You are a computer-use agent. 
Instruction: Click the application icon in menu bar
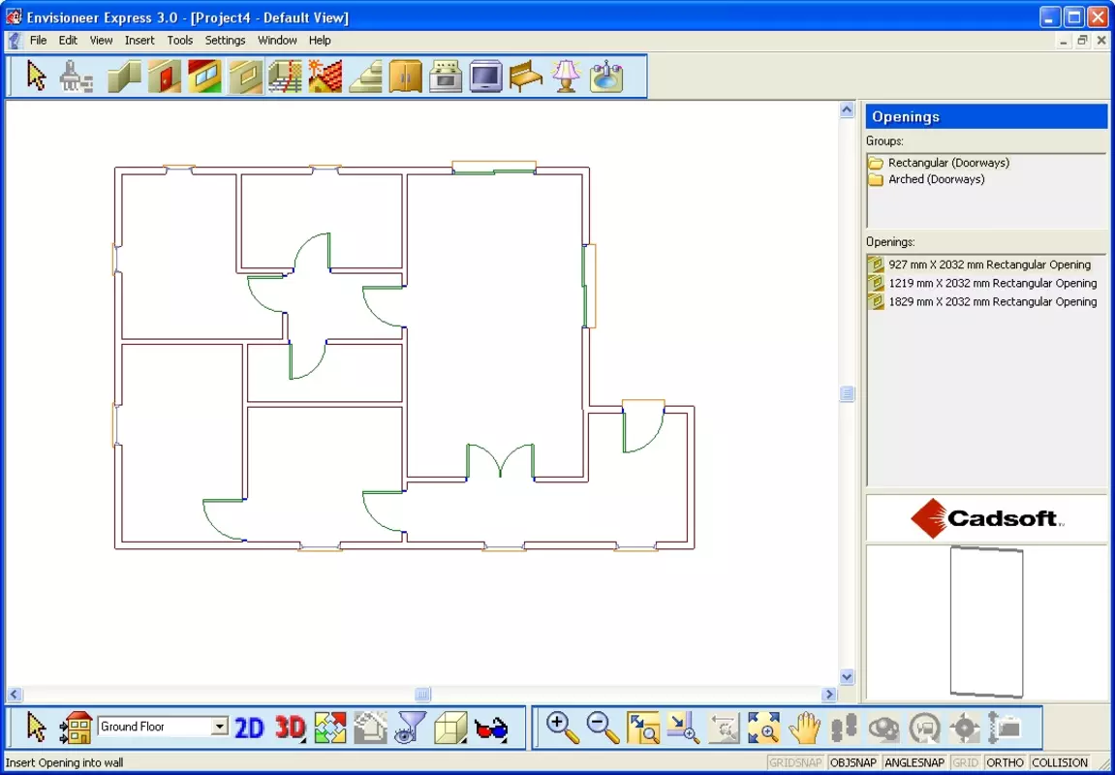point(15,41)
